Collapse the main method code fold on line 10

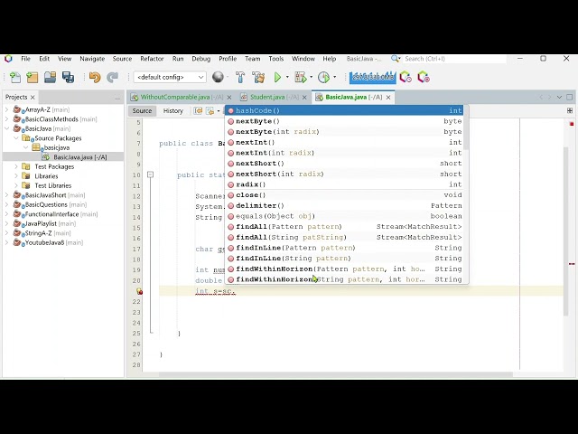pos(150,175)
